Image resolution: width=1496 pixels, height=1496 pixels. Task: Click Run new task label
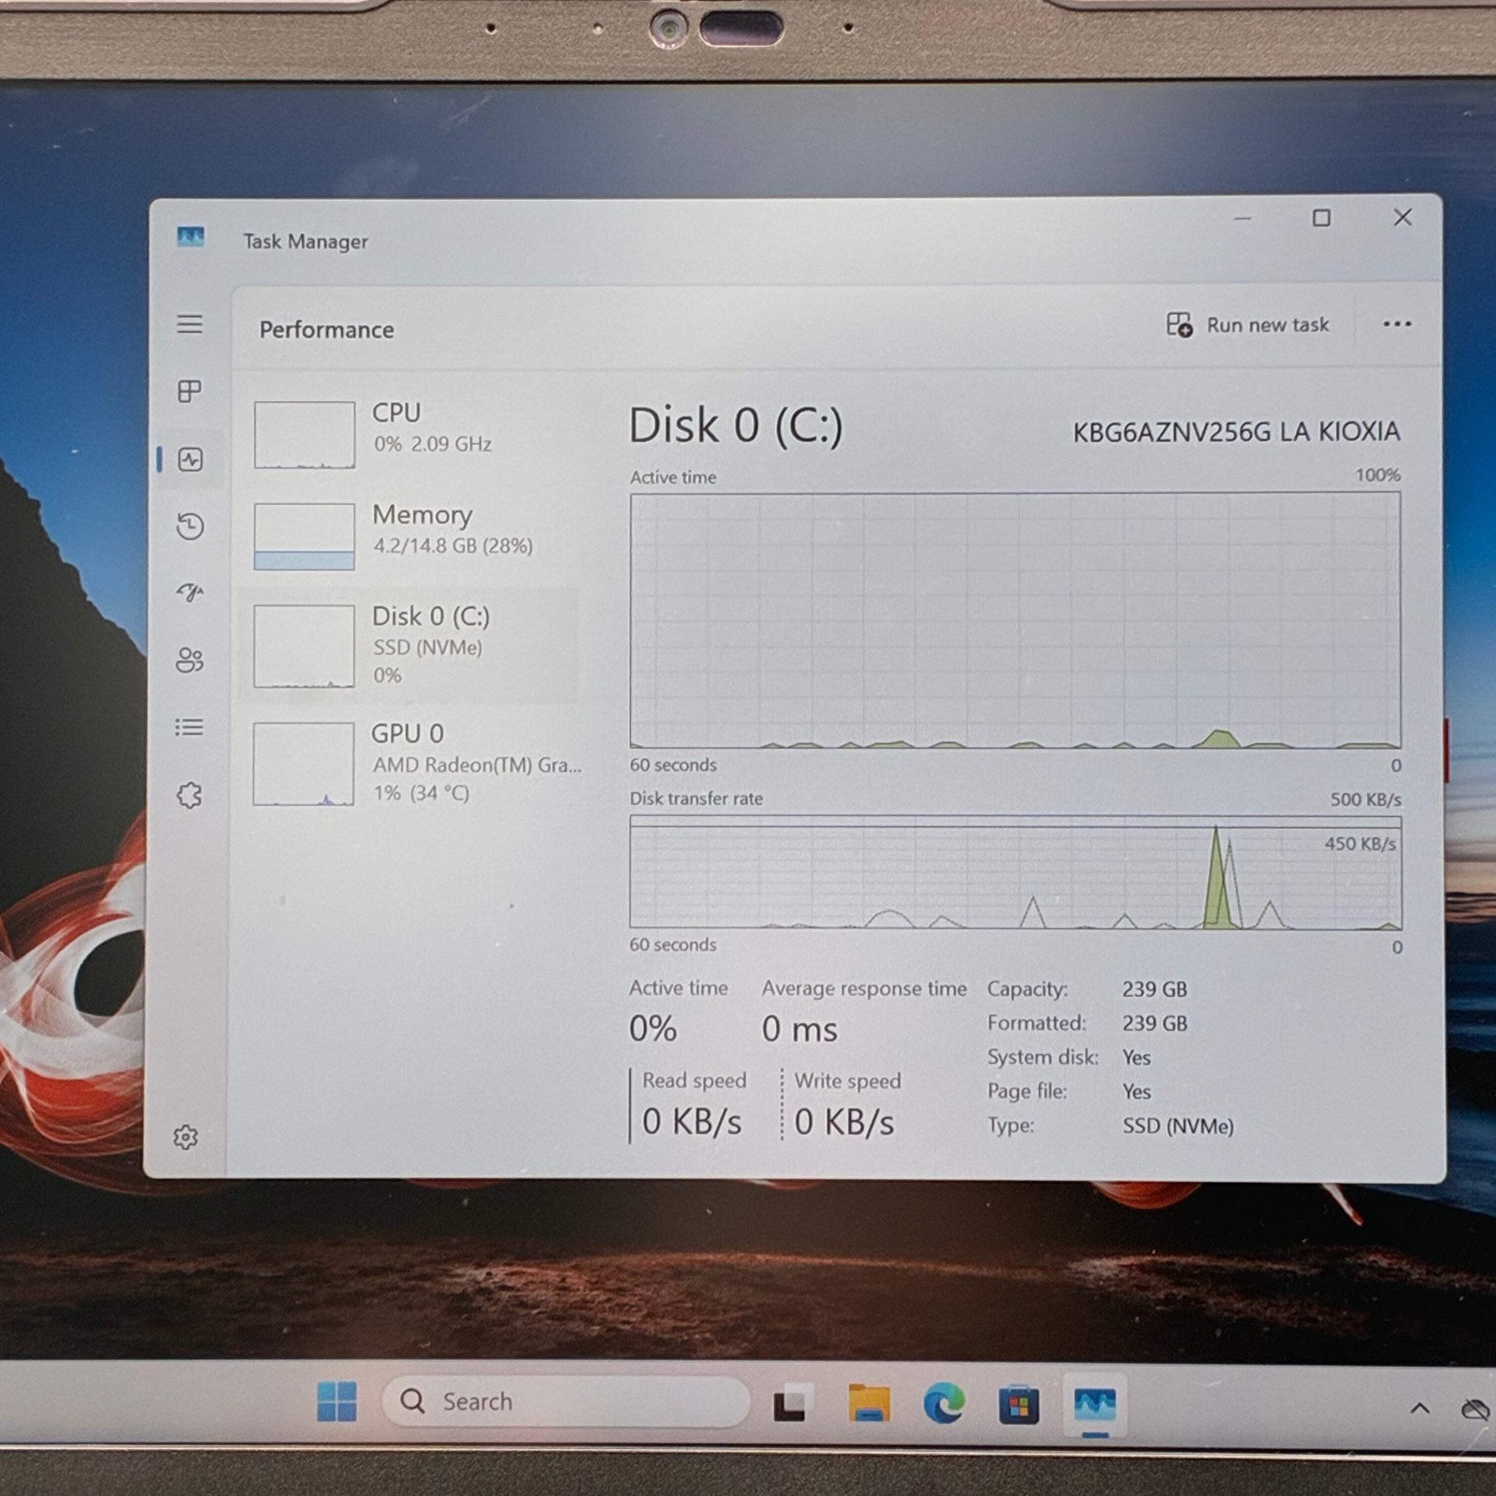(1268, 324)
